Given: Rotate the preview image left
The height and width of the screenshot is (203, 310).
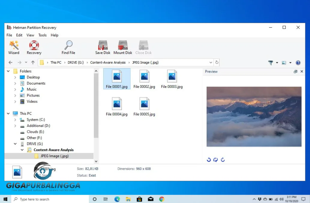Looking at the screenshot, I should pyautogui.click(x=209, y=160).
